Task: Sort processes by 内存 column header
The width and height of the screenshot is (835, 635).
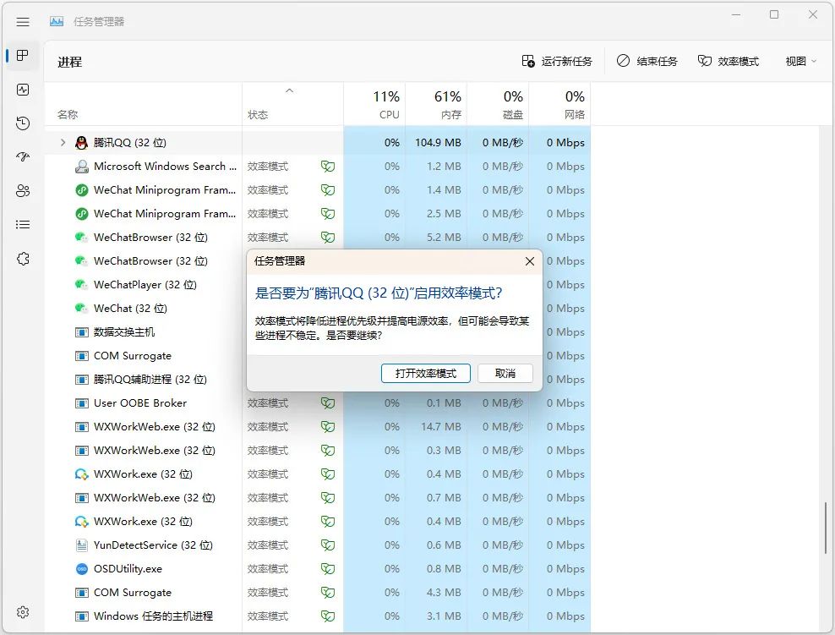Action: (436, 105)
